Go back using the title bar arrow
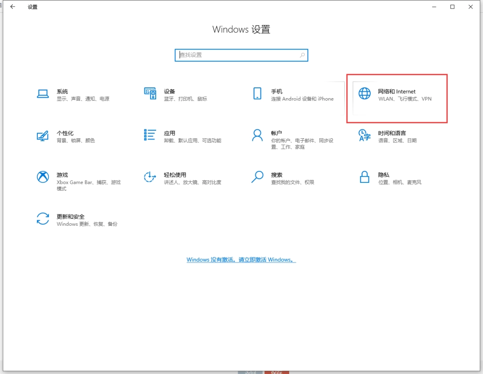 pos(13,7)
